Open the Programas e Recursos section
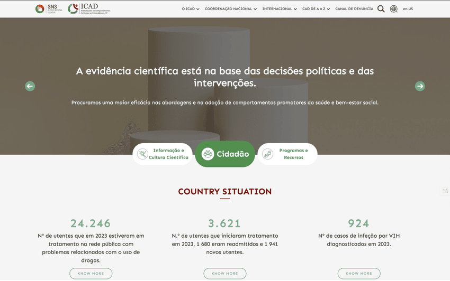The height and width of the screenshot is (281, 450). [287, 154]
